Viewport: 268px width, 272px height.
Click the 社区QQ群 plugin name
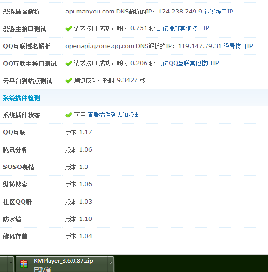click(17, 202)
